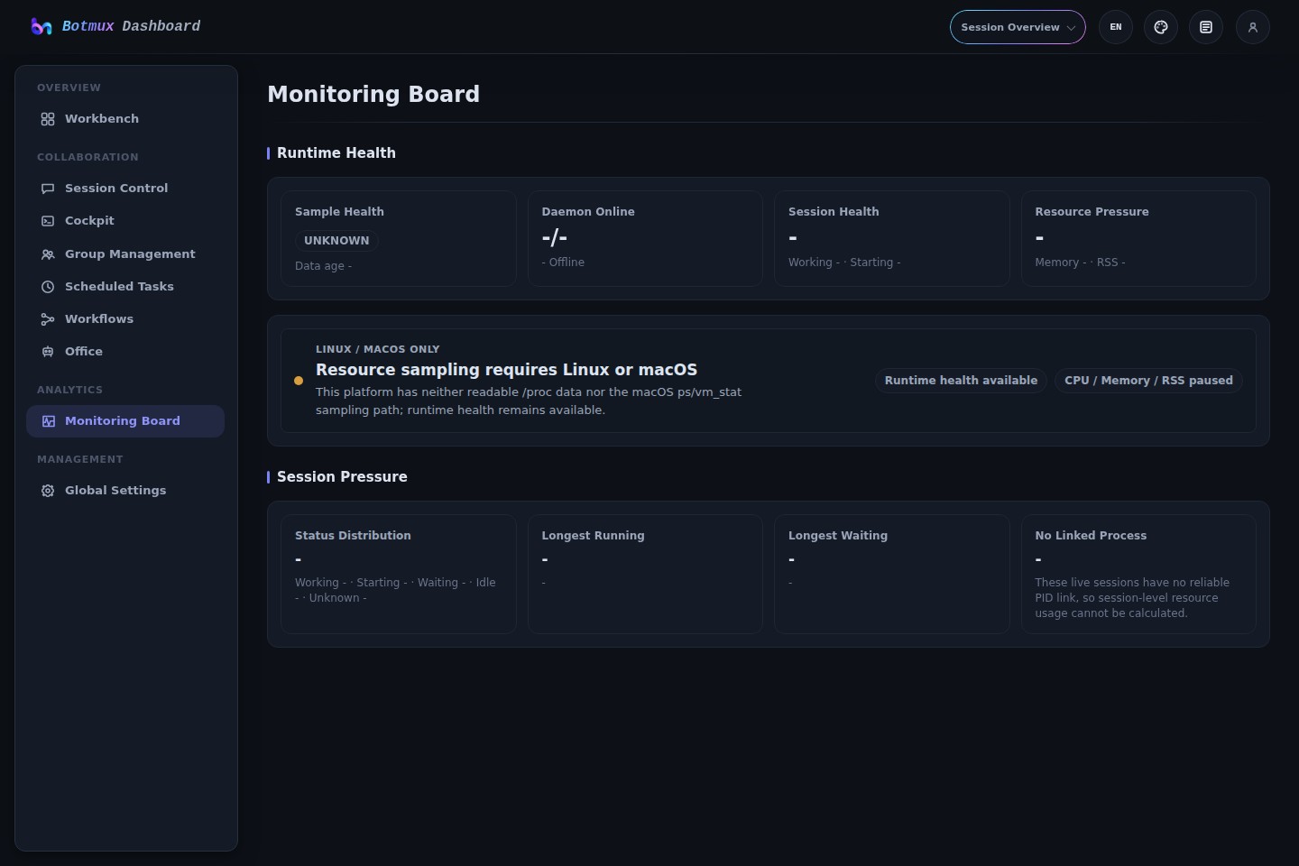Open Global Settings
1299x866 pixels.
(125, 491)
